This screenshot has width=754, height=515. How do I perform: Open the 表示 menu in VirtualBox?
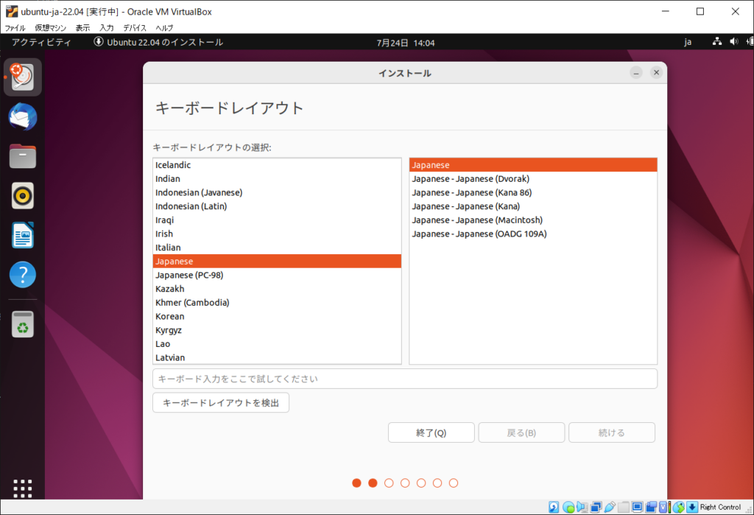(x=82, y=28)
